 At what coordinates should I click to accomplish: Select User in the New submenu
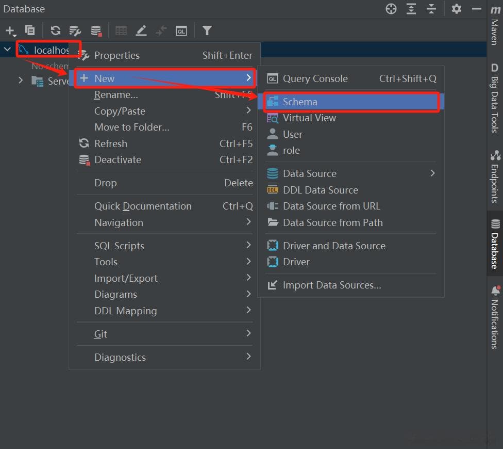(351, 134)
